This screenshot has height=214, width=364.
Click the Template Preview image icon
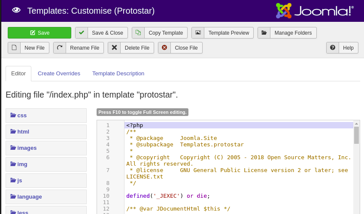pos(198,33)
